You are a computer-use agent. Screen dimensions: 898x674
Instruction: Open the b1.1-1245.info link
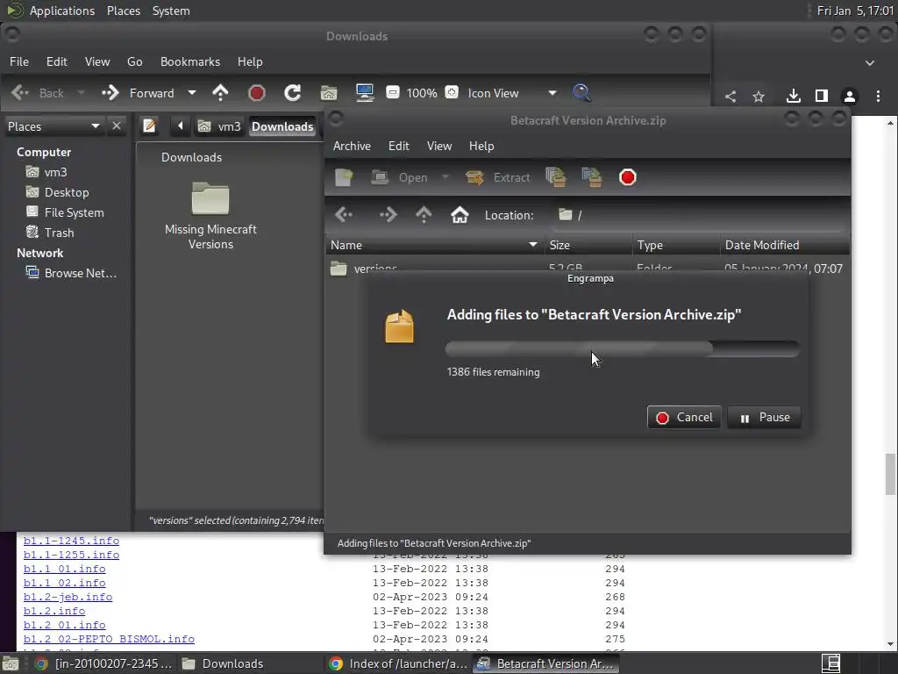click(x=72, y=541)
